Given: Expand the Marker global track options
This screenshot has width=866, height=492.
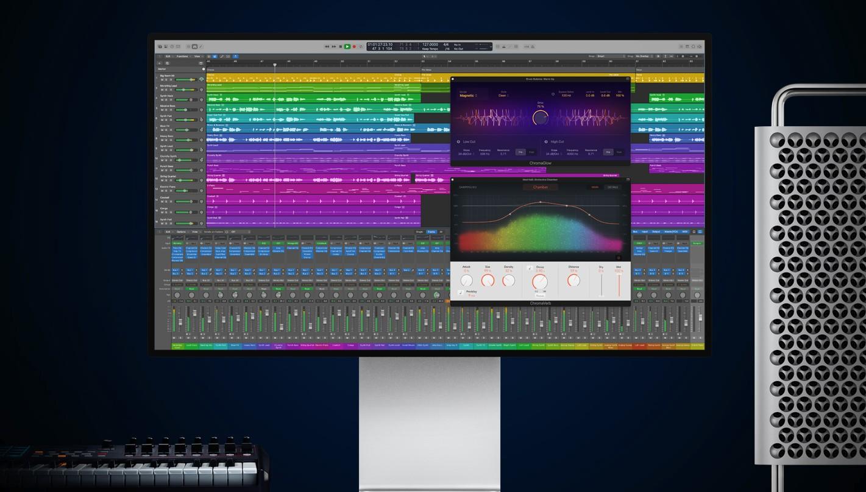Looking at the screenshot, I should coord(204,69).
